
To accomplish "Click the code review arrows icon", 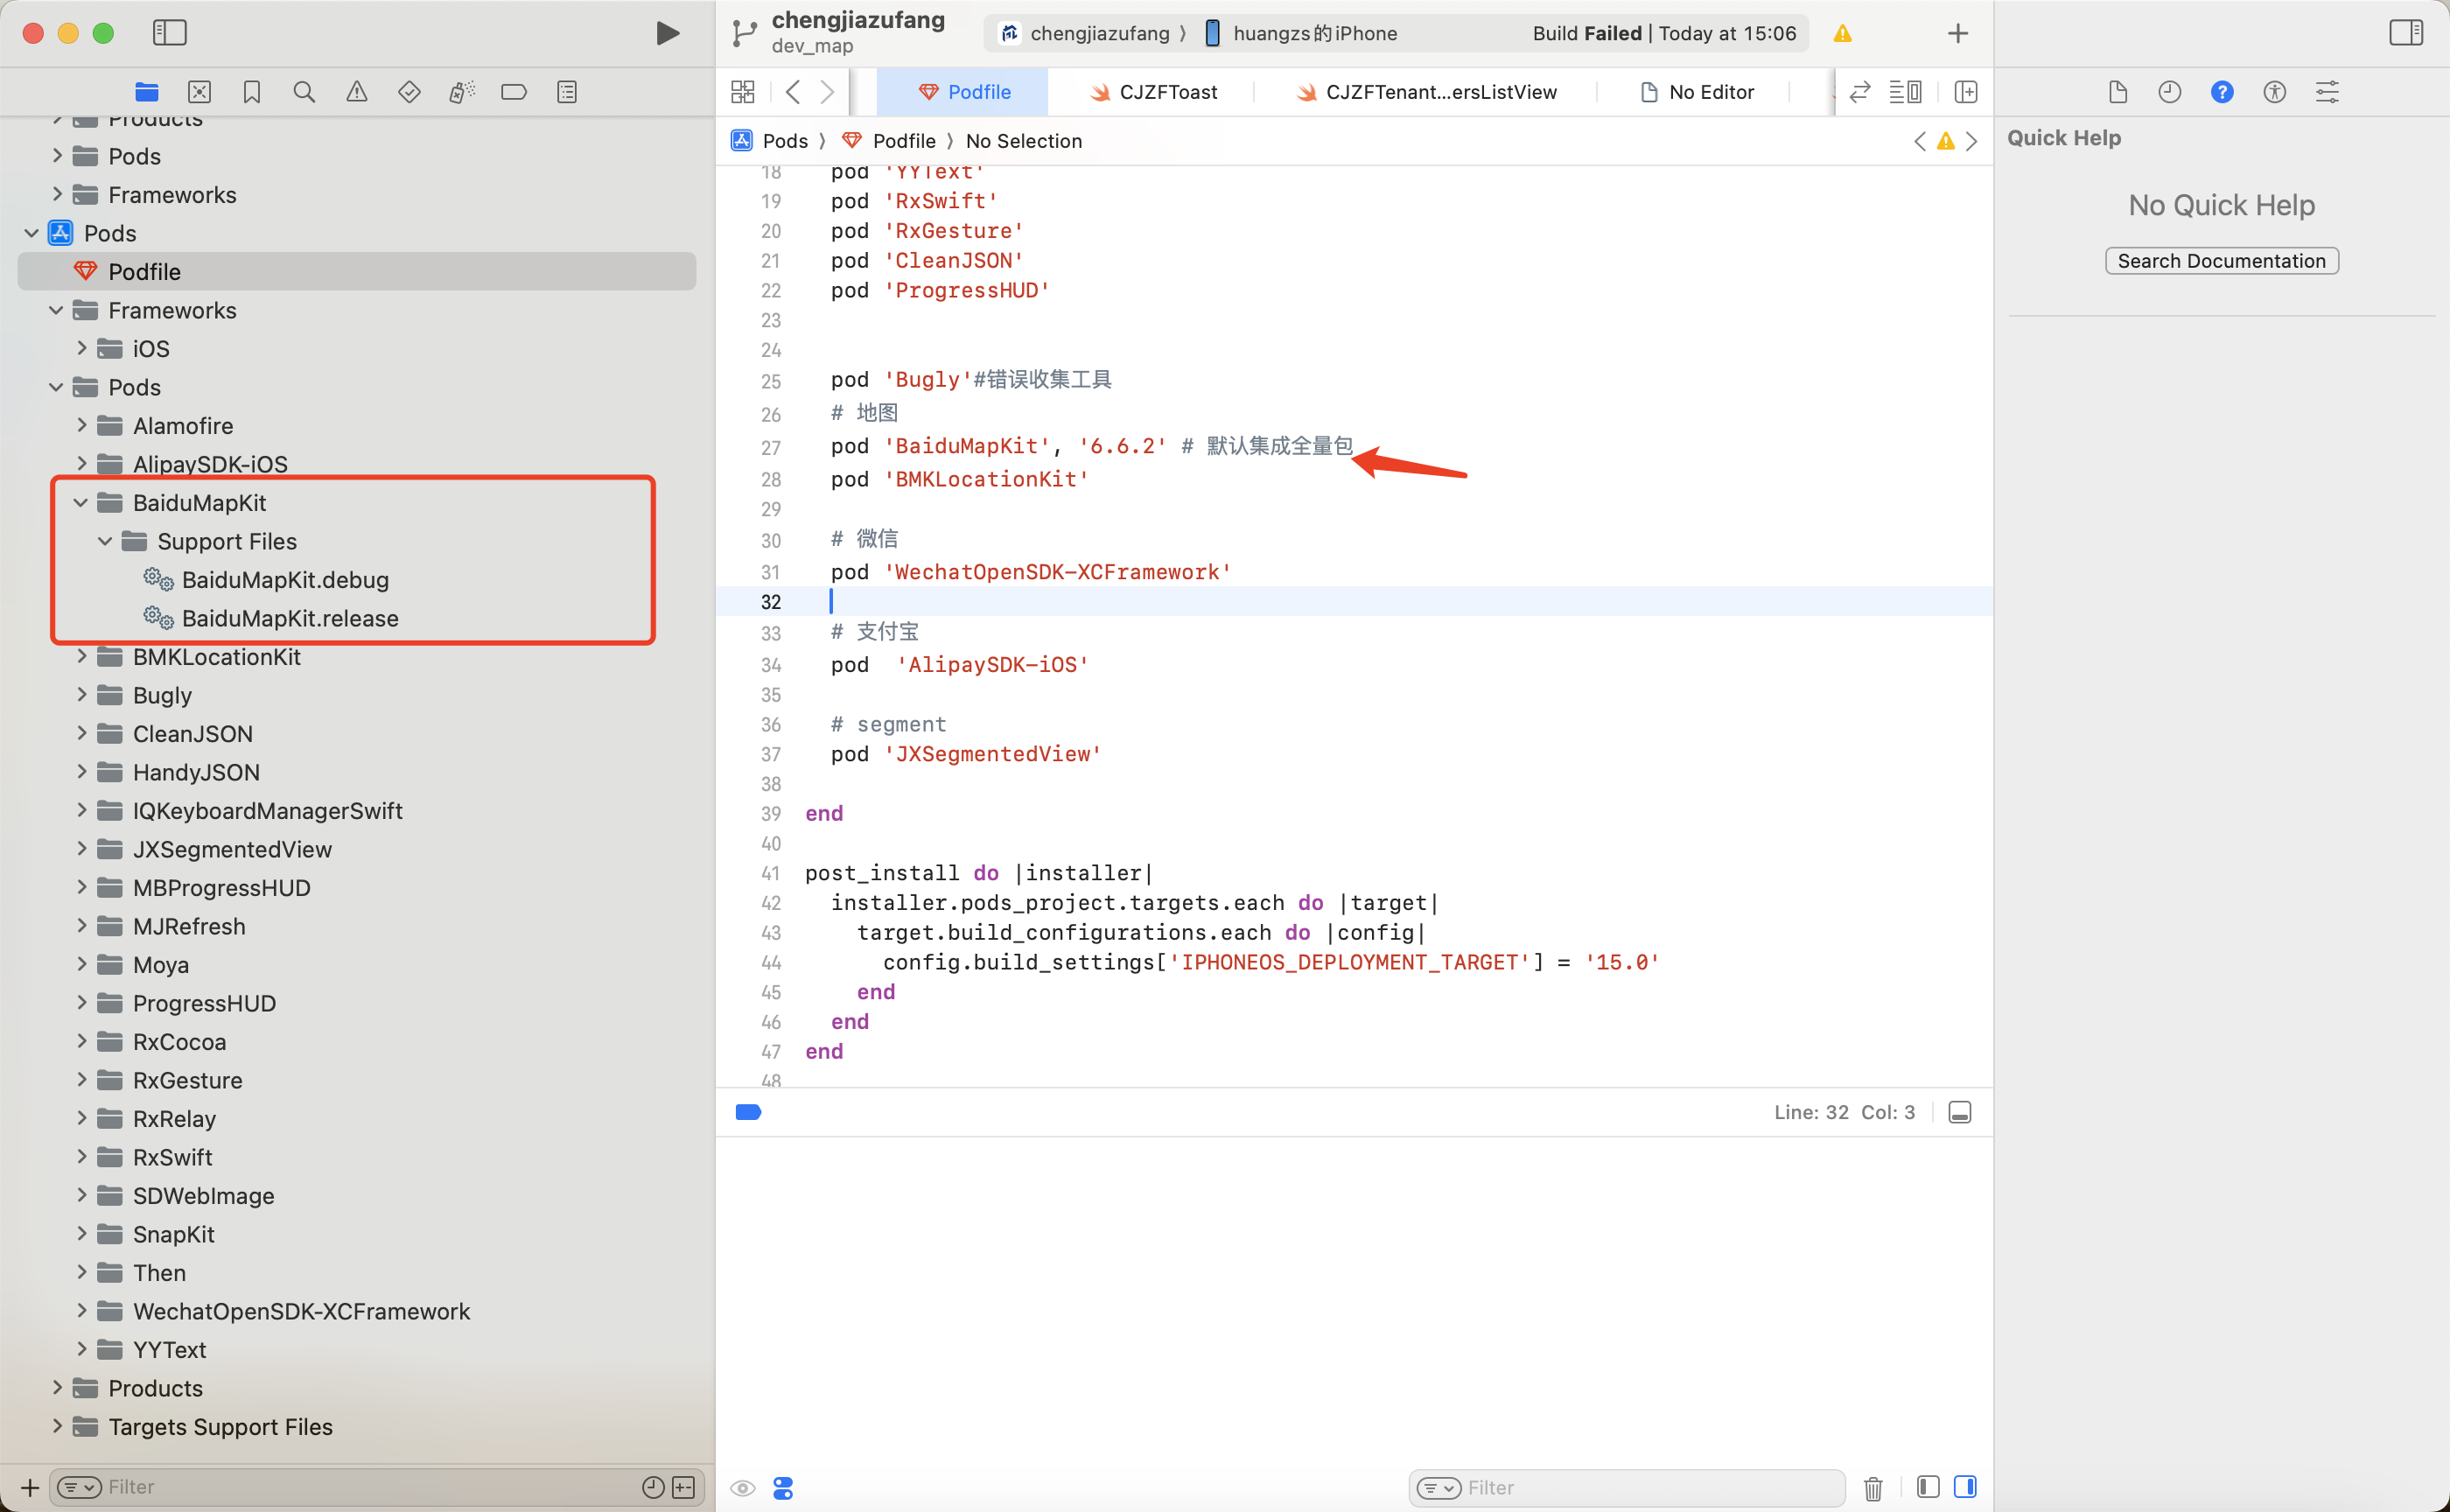I will (1860, 92).
